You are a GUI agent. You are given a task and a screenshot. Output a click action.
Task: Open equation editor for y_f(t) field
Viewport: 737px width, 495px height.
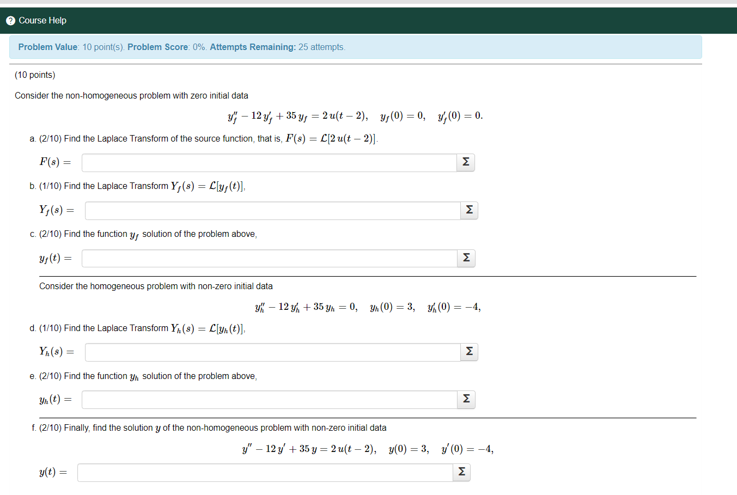pyautogui.click(x=466, y=258)
